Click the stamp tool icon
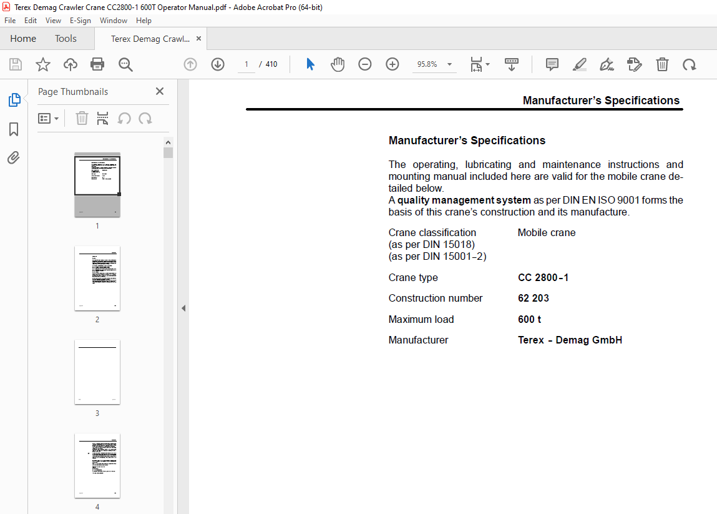The width and height of the screenshot is (717, 514). pyautogui.click(x=635, y=64)
